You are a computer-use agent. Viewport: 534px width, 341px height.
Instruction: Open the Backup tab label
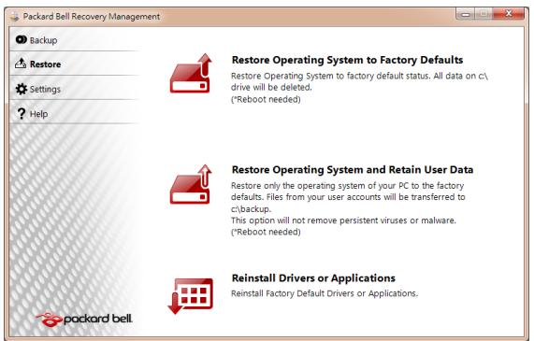point(43,40)
